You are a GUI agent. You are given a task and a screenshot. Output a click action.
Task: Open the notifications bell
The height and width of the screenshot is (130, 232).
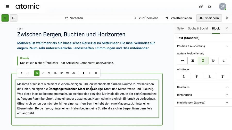point(210,7)
